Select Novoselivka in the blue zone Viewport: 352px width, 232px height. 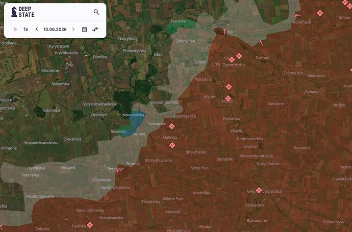tap(133, 115)
